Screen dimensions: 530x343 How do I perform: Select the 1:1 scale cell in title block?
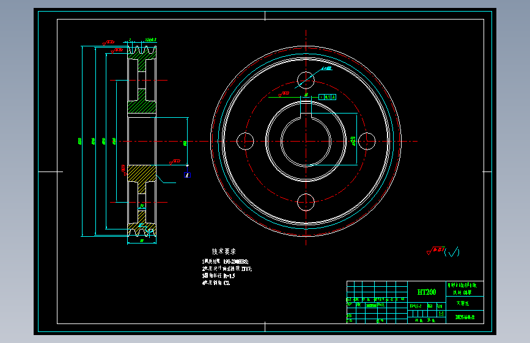(x=441, y=314)
